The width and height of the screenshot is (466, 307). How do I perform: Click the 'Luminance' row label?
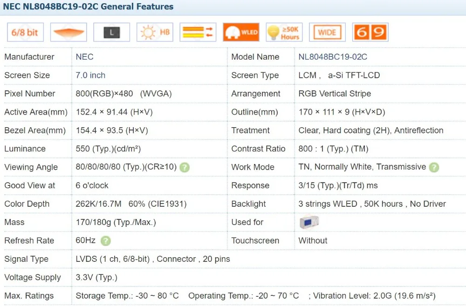click(x=25, y=149)
